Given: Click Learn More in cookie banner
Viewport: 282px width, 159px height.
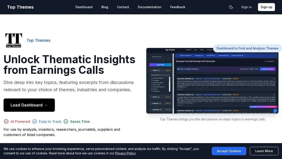Looking at the screenshot, I should 264,151.
